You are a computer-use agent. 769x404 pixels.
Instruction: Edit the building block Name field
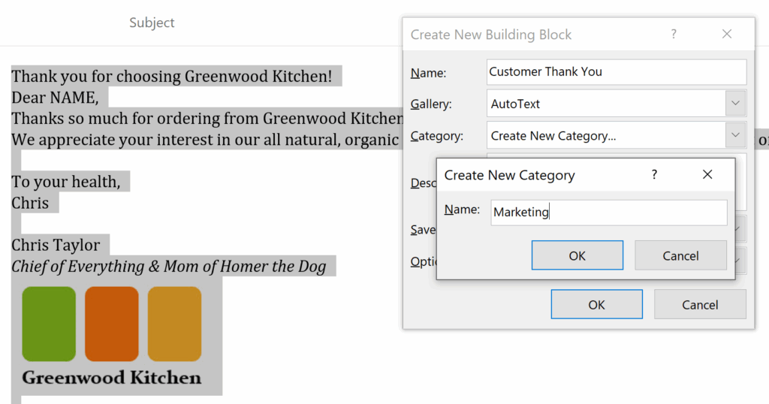(x=617, y=72)
